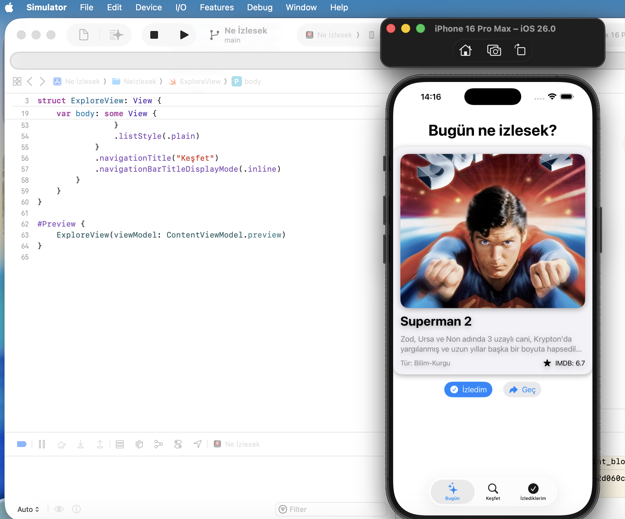Click the step over debug icon
625x519 pixels.
coord(61,444)
